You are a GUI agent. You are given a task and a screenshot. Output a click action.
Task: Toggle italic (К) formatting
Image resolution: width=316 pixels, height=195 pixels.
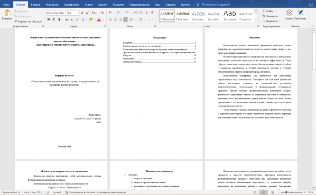pos(54,19)
